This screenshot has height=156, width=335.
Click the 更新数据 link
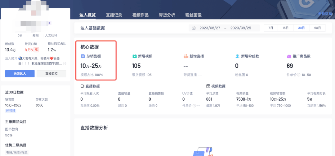pos(325,14)
